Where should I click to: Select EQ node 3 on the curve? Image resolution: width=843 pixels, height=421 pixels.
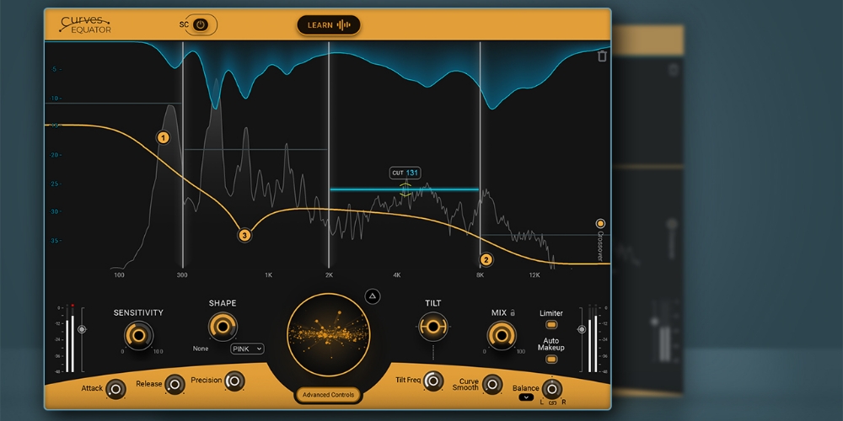pyautogui.click(x=244, y=236)
